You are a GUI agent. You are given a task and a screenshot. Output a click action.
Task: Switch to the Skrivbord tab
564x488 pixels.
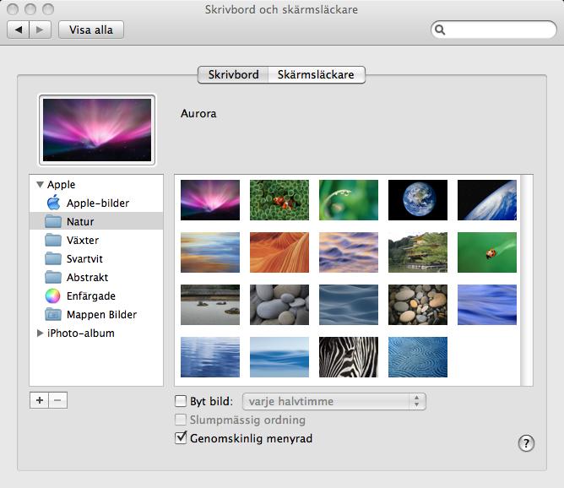point(233,74)
